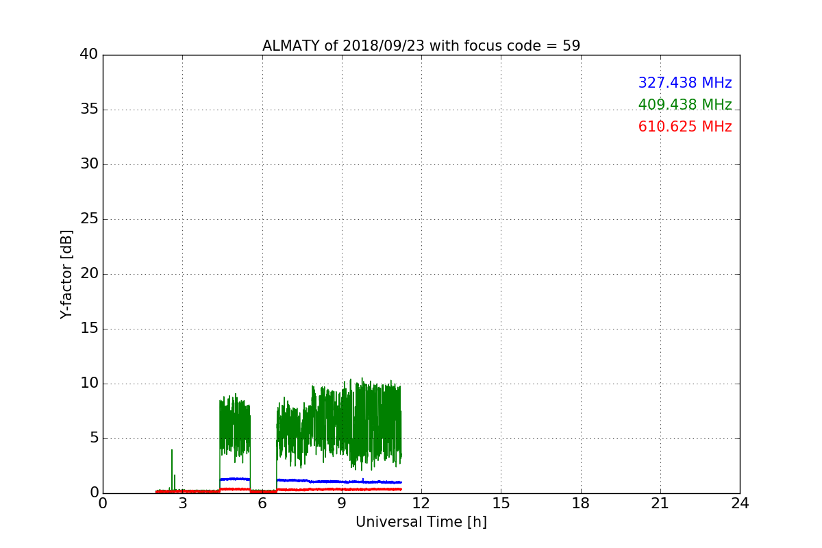Click the x-axis tick label 12
Screen dimensions: 822x548
(421, 503)
